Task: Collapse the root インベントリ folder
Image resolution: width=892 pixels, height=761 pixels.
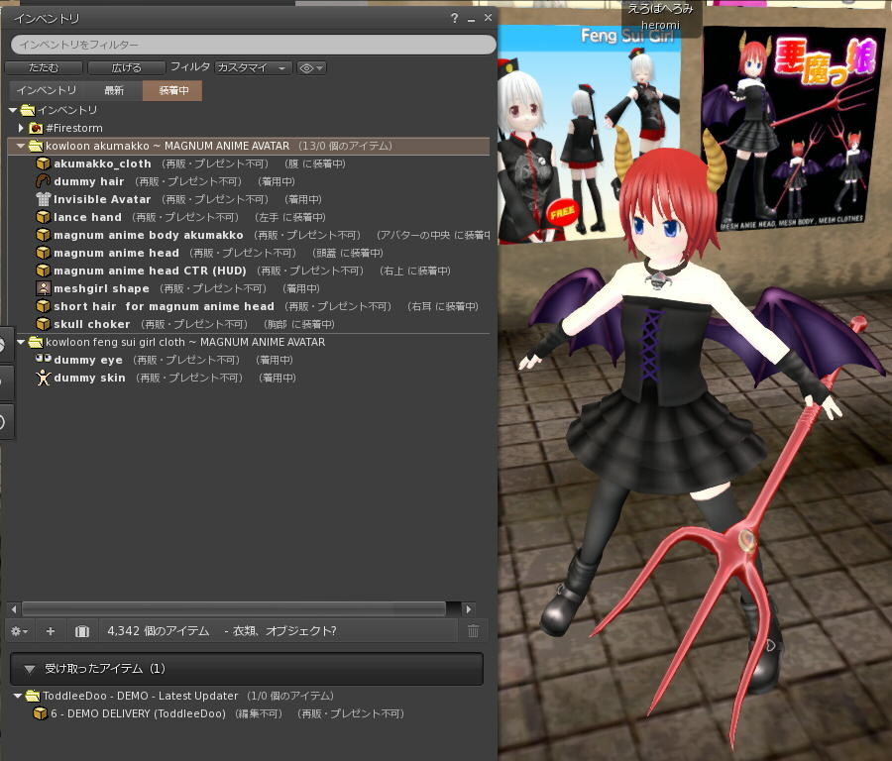Action: [13, 110]
